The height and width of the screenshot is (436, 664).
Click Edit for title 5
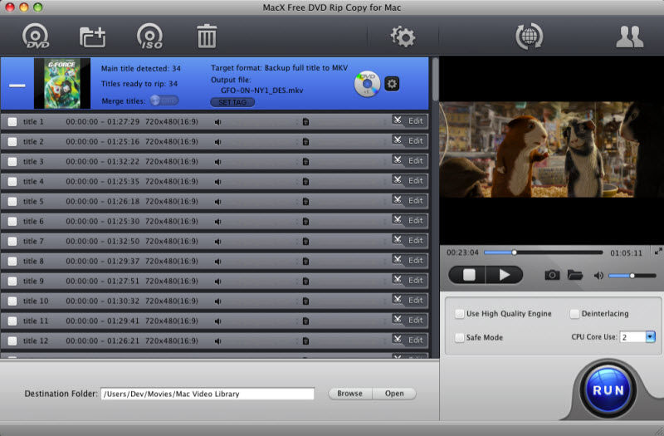(x=416, y=201)
